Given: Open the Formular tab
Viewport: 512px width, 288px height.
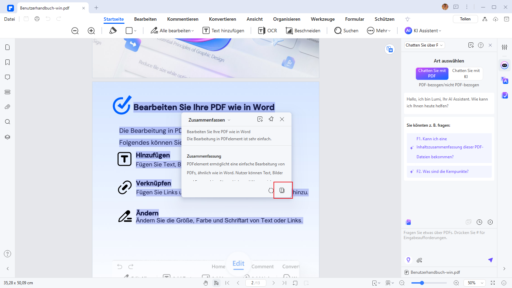Looking at the screenshot, I should point(355,19).
